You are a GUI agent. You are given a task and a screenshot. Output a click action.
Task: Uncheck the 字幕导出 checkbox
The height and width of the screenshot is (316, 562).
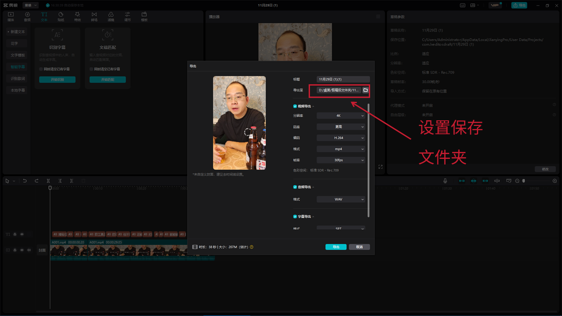[x=295, y=216]
